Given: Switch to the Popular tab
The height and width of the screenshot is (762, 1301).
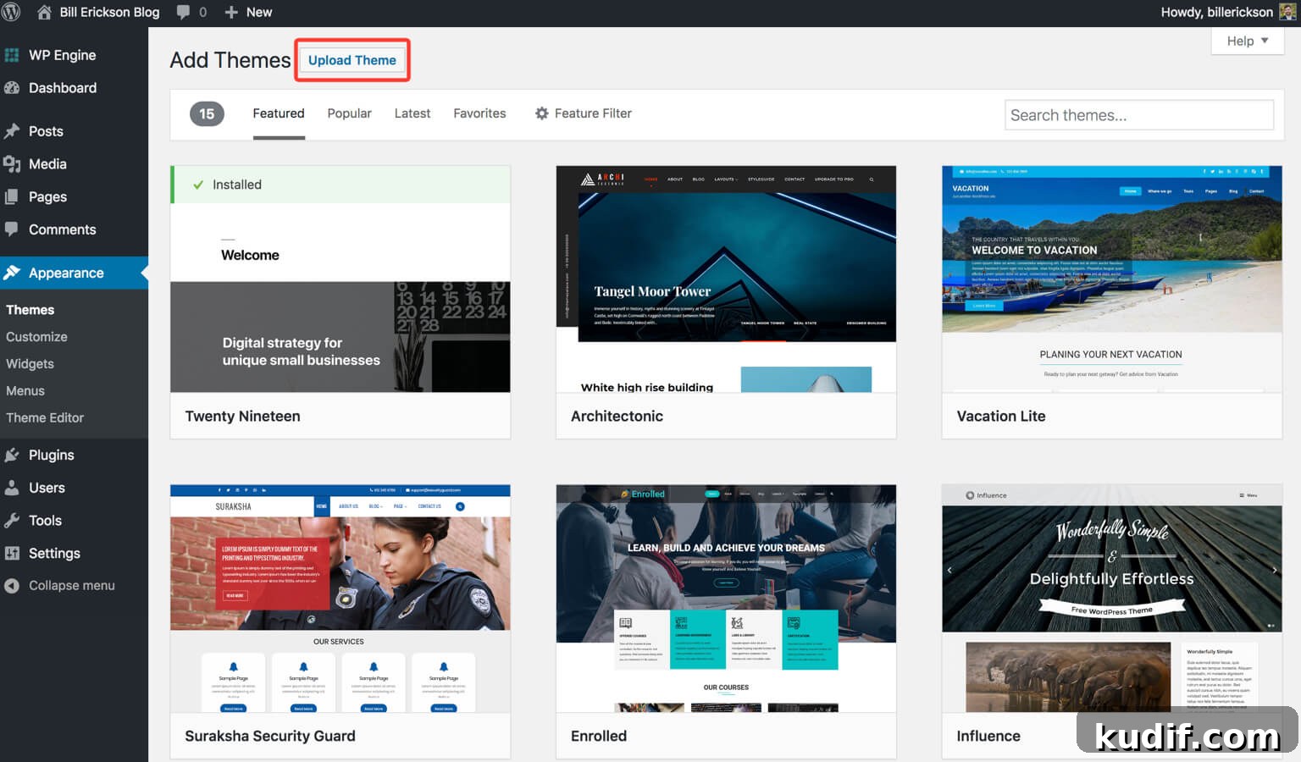Looking at the screenshot, I should [349, 113].
